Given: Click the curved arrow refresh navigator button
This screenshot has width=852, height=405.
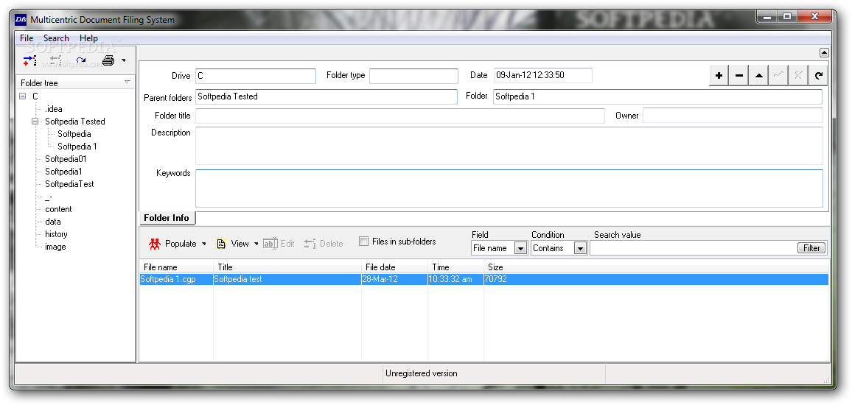Looking at the screenshot, I should click(x=818, y=75).
